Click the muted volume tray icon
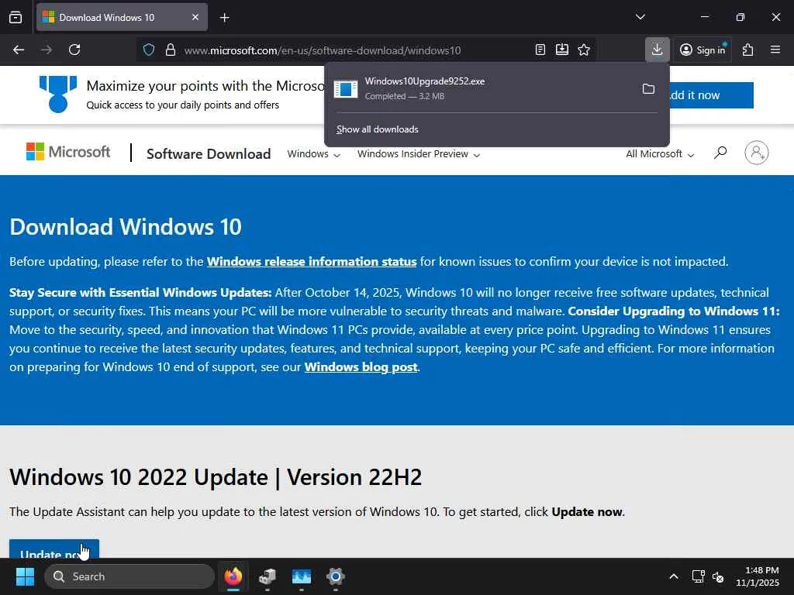794x595 pixels. pyautogui.click(x=718, y=576)
